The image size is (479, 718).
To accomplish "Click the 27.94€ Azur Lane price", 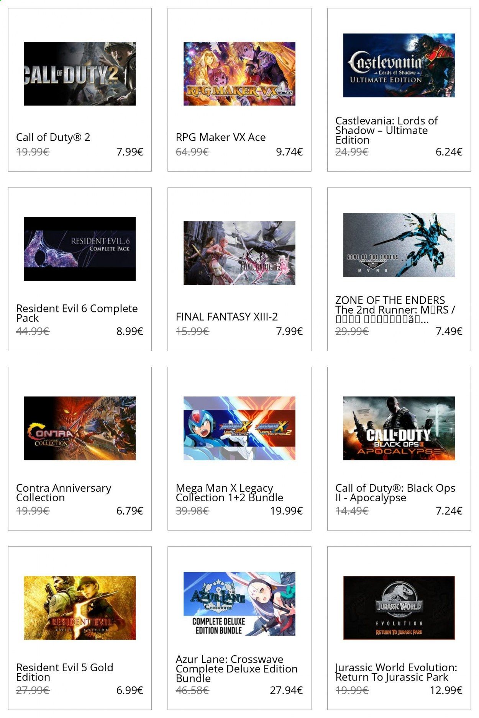I will click(x=286, y=690).
